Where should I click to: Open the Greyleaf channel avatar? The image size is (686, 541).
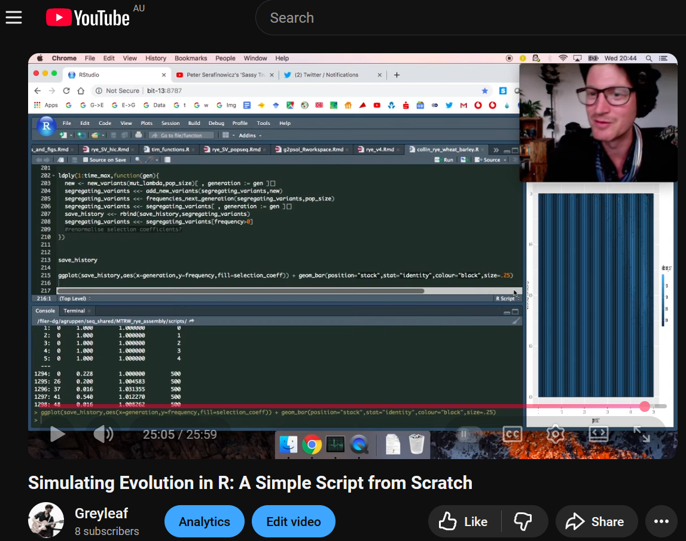pos(46,520)
